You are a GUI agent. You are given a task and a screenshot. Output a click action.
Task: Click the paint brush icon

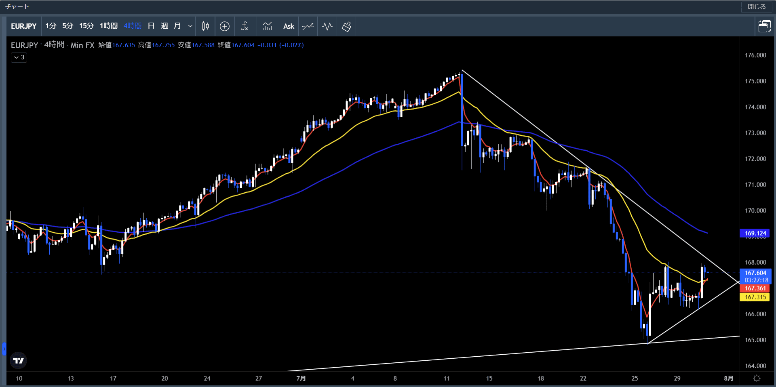[346, 26]
